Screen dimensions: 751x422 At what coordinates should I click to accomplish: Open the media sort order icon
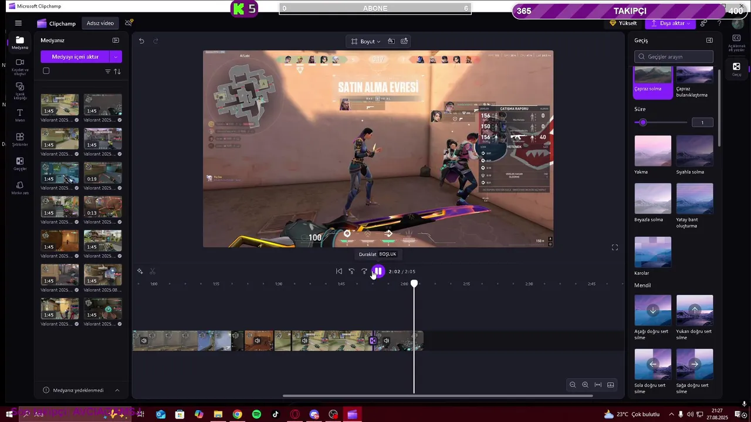(117, 72)
